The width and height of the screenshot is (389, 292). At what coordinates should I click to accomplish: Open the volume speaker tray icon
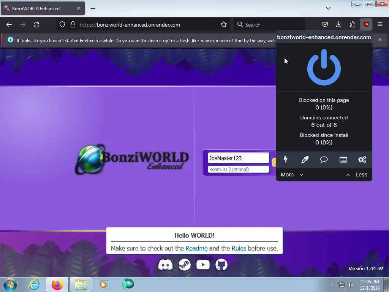350,285
